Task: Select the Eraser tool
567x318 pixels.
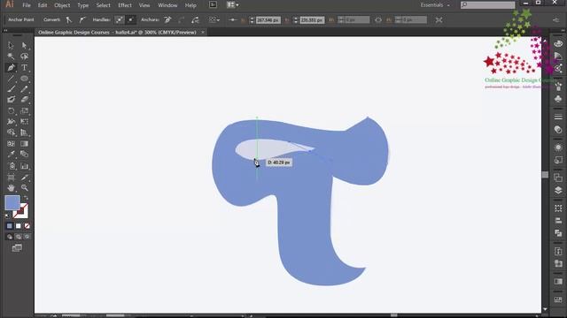Action: pos(24,100)
